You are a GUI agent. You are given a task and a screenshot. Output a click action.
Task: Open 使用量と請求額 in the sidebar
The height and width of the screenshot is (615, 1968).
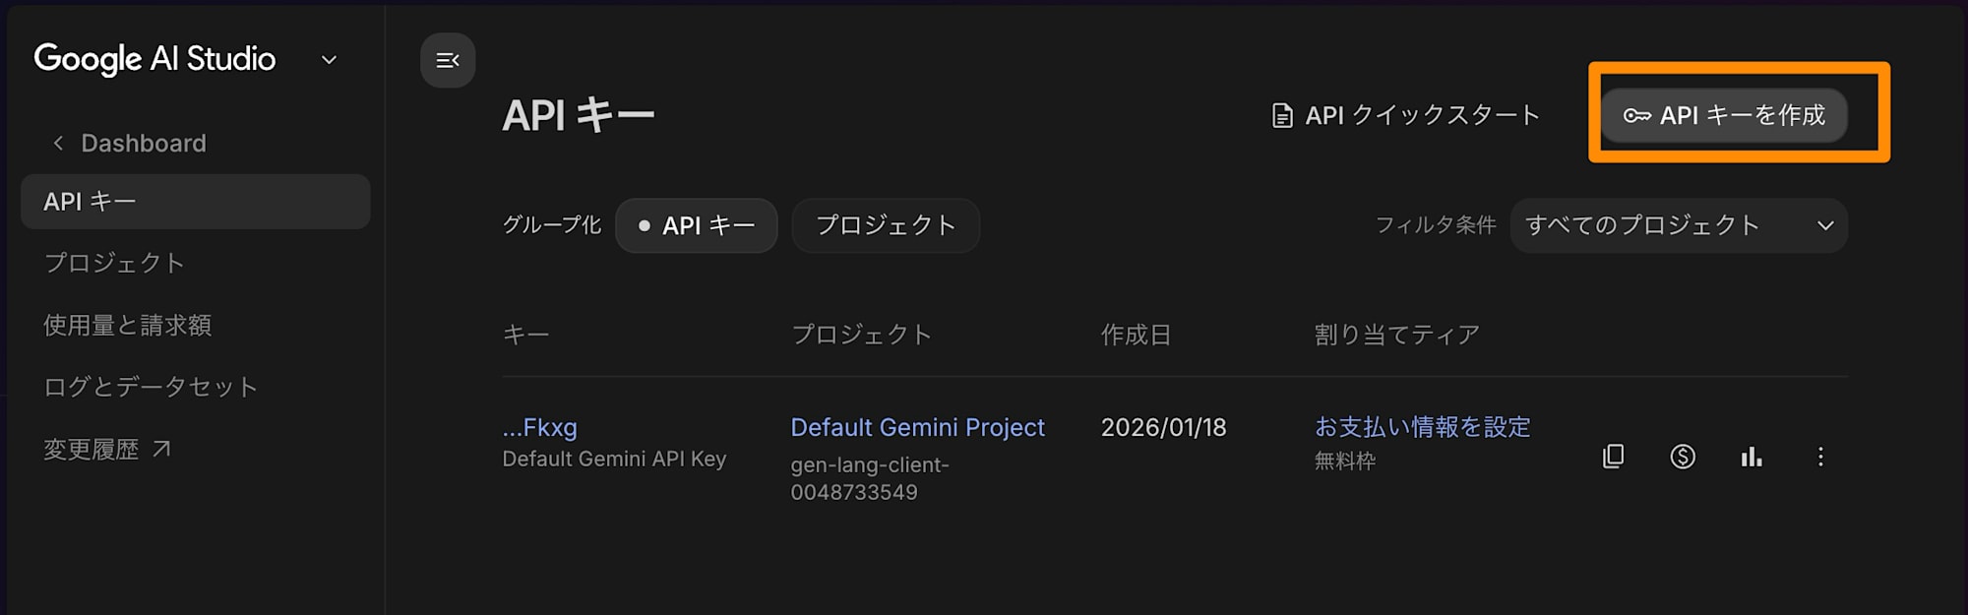(x=127, y=325)
